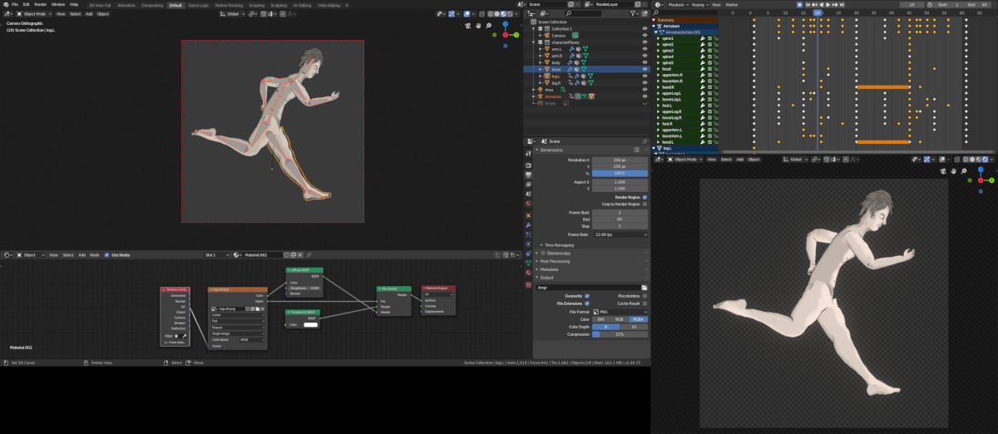
Task: Select the hand.R channel in dope sheet
Action: 669,87
